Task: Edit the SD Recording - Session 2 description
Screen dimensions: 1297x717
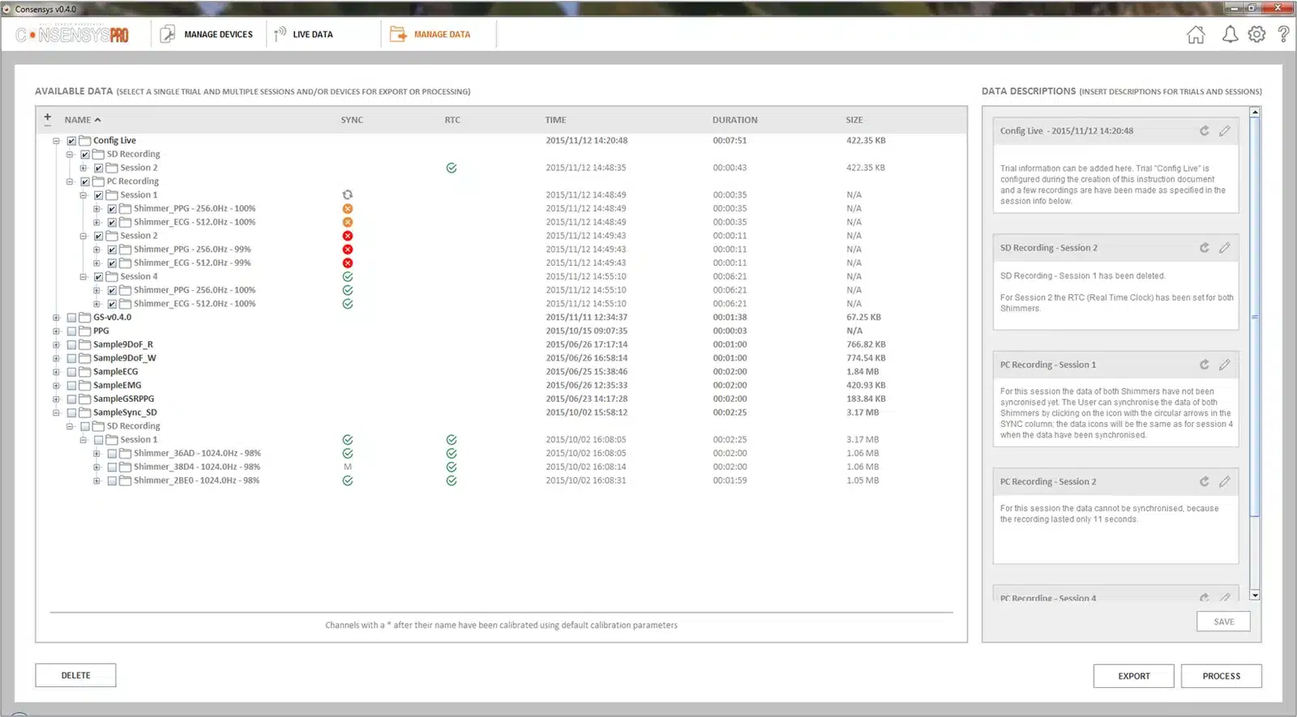Action: [1225, 248]
